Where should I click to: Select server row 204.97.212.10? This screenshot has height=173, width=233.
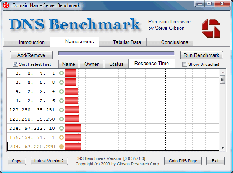coord(113,128)
